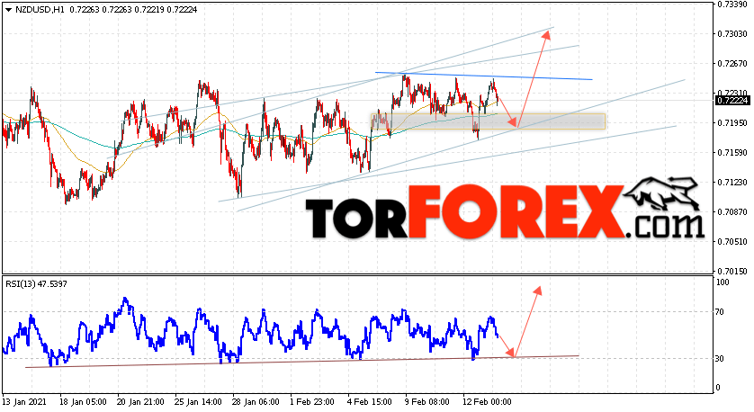
Task: Select the 0.73390 price axis label
Action: click(x=732, y=4)
